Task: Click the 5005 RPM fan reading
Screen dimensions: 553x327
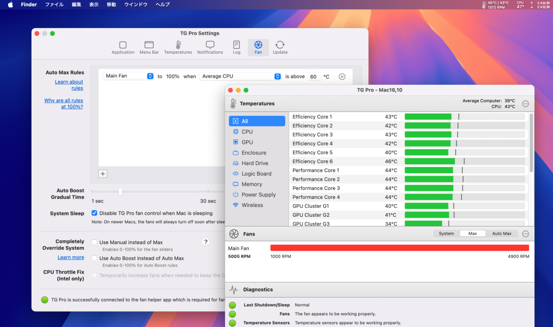Action: (x=239, y=257)
